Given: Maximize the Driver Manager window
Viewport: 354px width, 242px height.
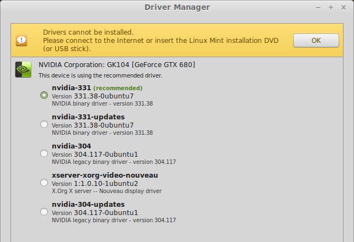Looking at the screenshot, I should [331, 8].
